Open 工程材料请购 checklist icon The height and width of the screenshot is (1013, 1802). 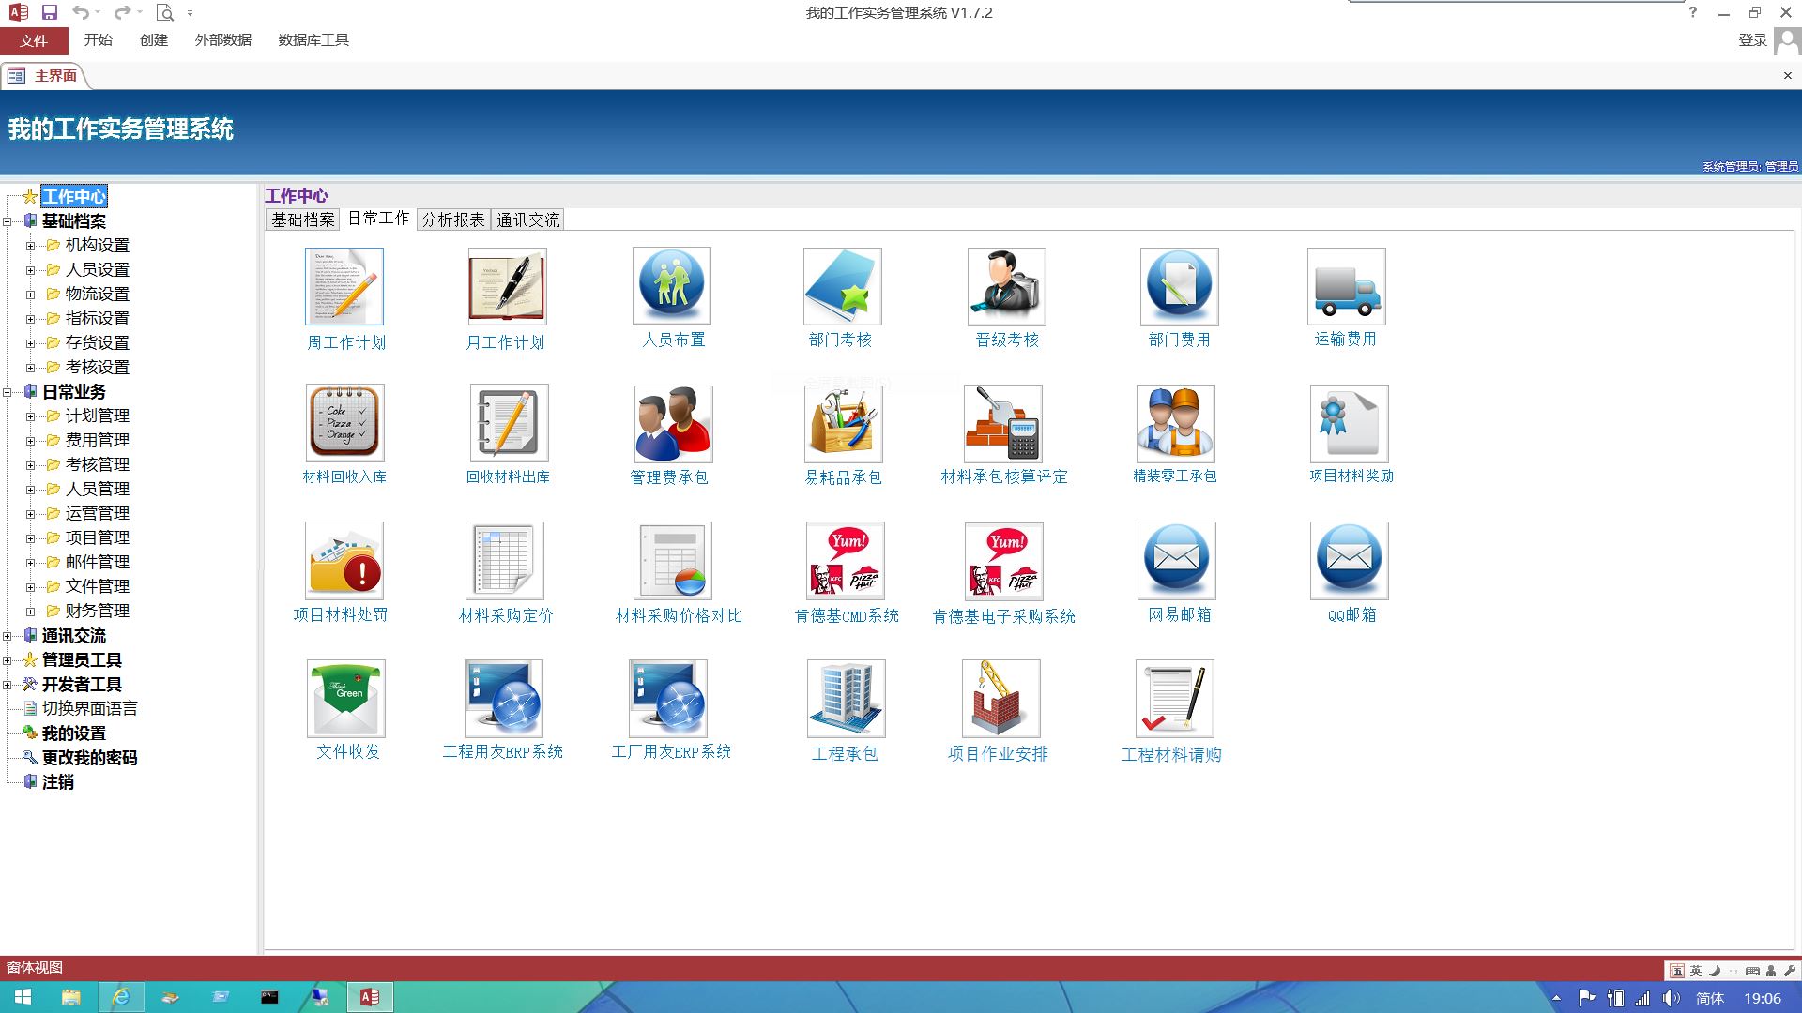tap(1175, 699)
